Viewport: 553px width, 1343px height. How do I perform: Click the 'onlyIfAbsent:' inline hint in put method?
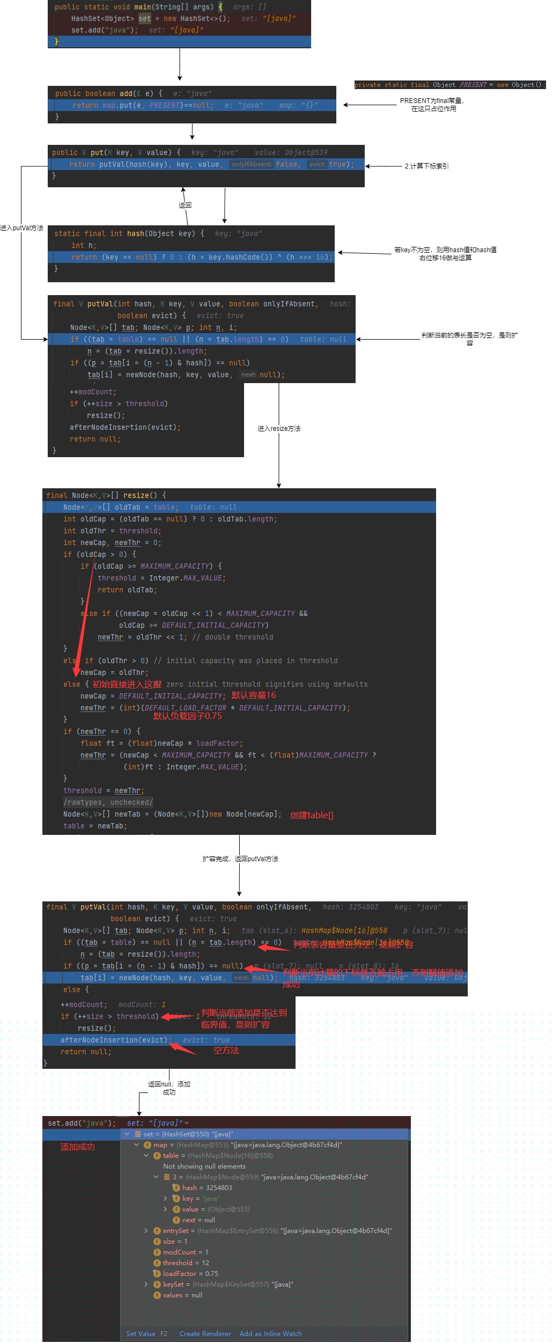click(252, 164)
